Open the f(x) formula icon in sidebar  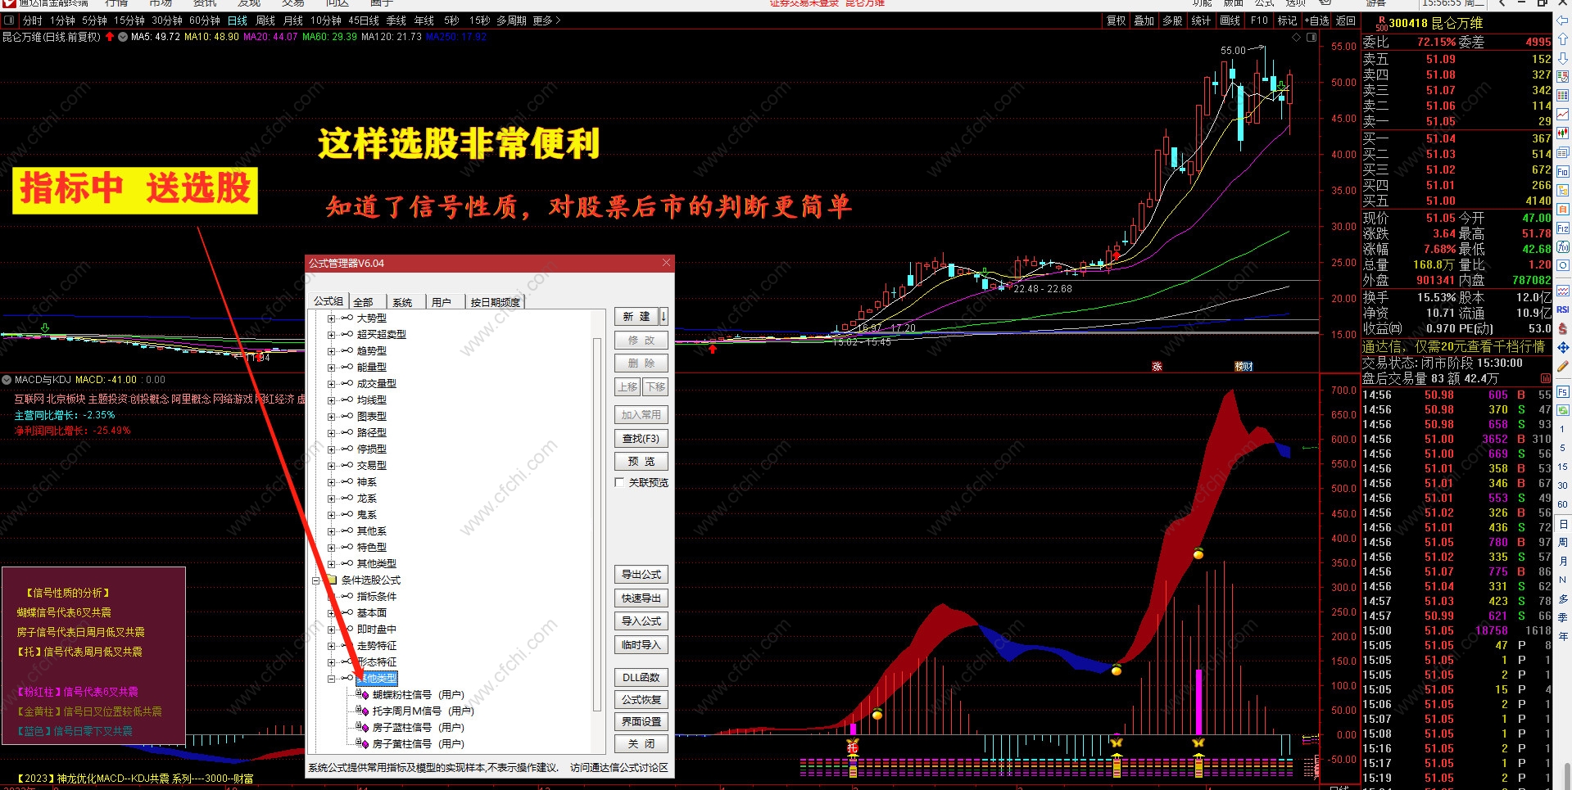1563,247
